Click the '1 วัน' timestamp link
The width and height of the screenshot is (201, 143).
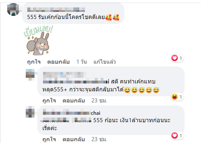[82, 62]
